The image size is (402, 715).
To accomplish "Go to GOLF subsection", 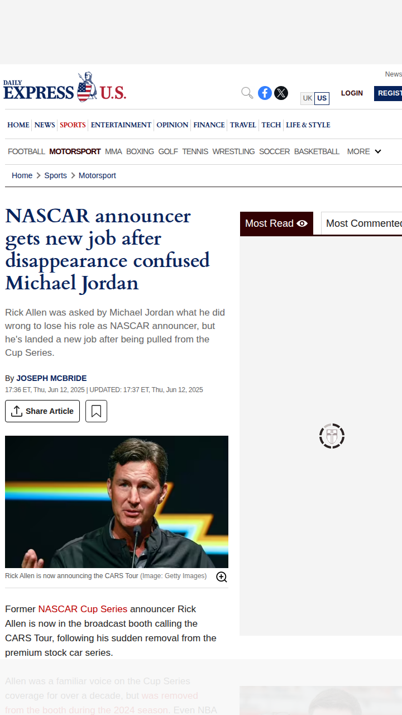I will pos(168,151).
